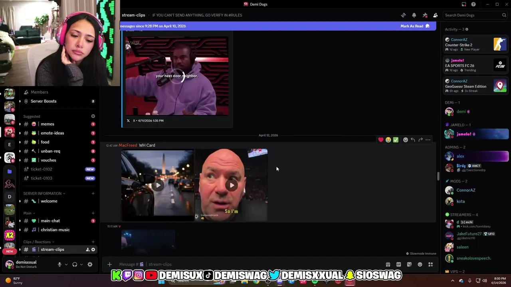Open More options on MacFreed's message
Image resolution: width=511 pixels, height=287 pixels.
pos(428,140)
